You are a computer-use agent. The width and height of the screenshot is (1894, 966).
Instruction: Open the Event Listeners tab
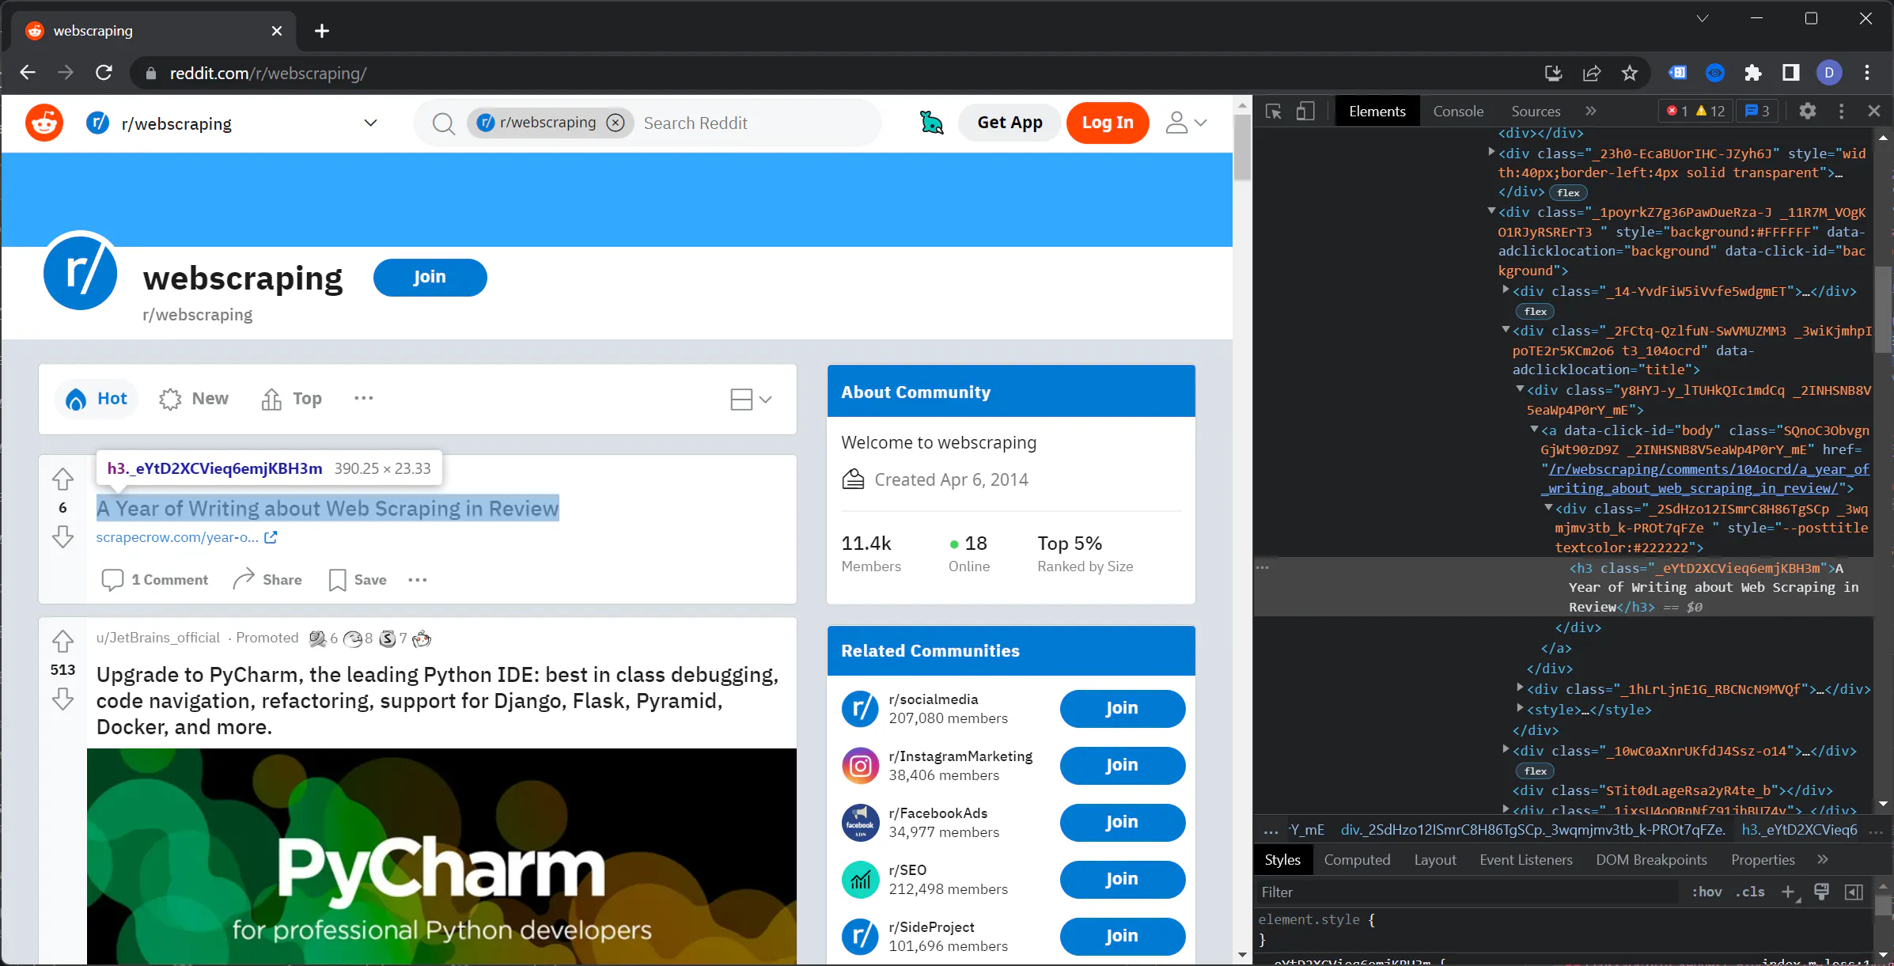coord(1526,860)
